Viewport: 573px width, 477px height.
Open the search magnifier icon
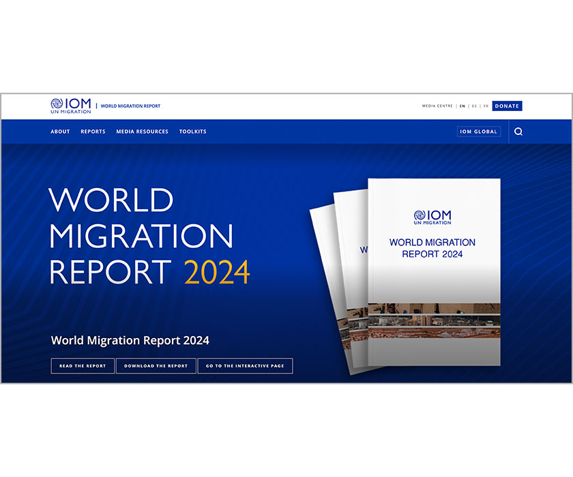tap(518, 132)
